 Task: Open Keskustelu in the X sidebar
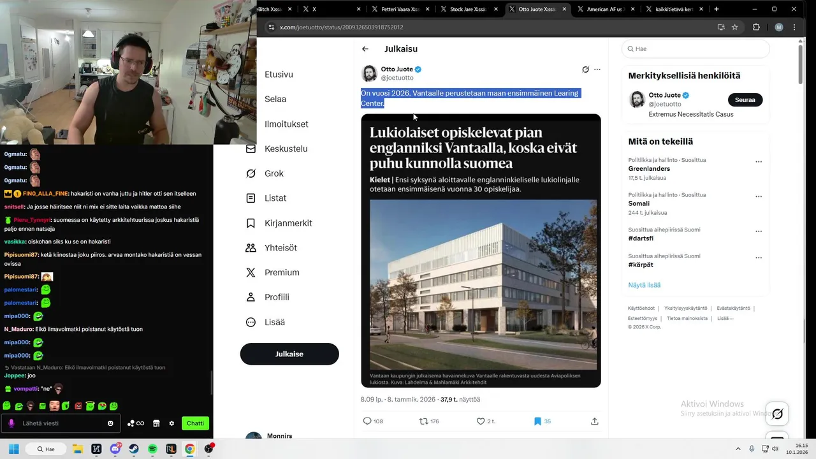click(277, 149)
